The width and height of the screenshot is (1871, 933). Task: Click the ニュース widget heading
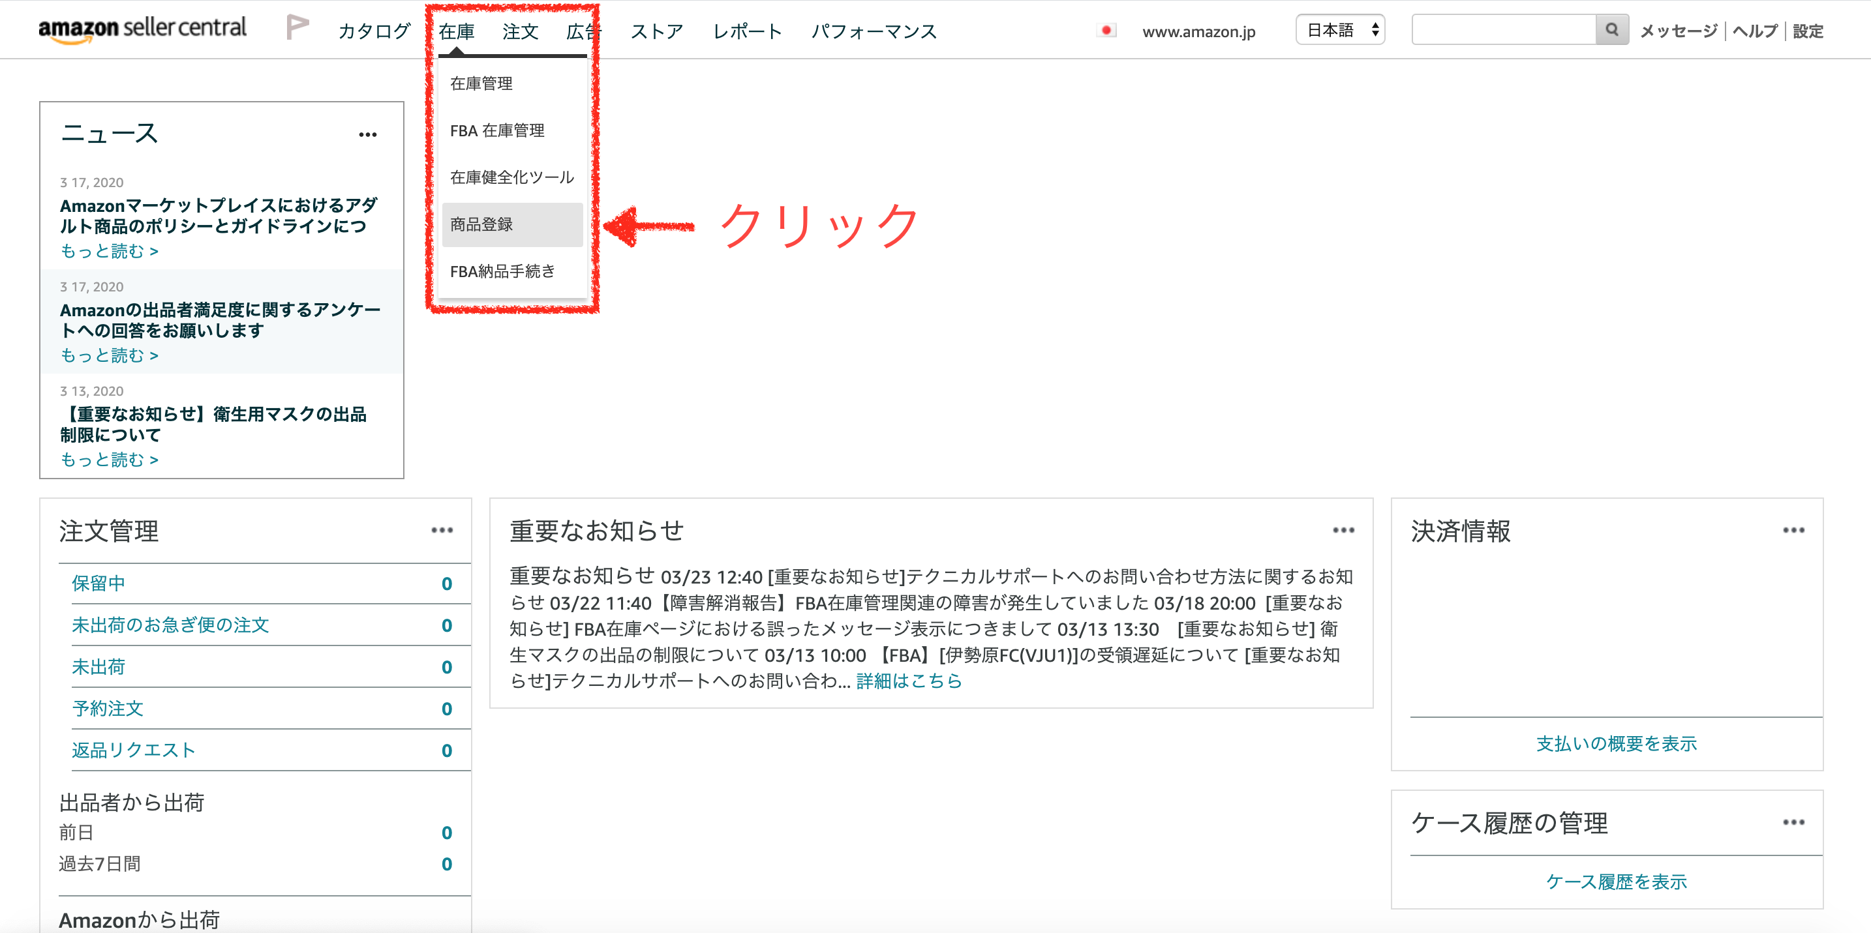[109, 134]
